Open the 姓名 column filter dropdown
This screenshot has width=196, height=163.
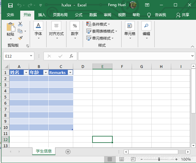(x=26, y=73)
